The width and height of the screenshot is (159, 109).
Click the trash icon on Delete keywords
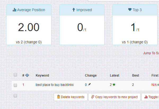click(59, 97)
